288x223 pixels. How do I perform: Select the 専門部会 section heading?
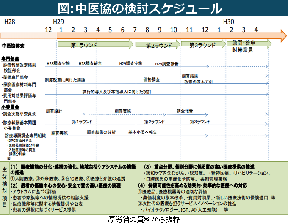(x=10, y=58)
